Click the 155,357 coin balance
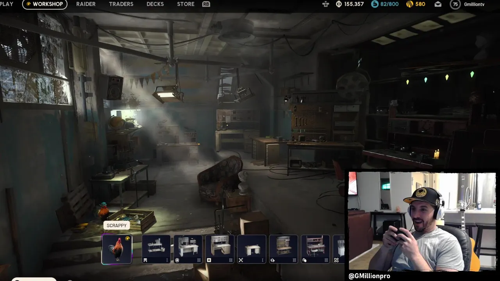Viewport: 500px width, 281px height. point(354,4)
